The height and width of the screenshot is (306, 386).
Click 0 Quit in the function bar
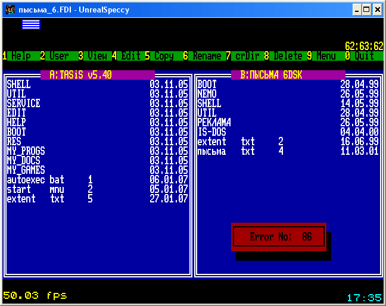pyautogui.click(x=360, y=56)
